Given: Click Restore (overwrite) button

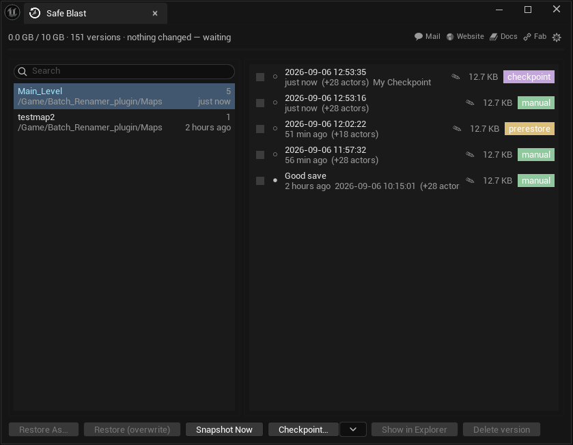Looking at the screenshot, I should [132, 430].
